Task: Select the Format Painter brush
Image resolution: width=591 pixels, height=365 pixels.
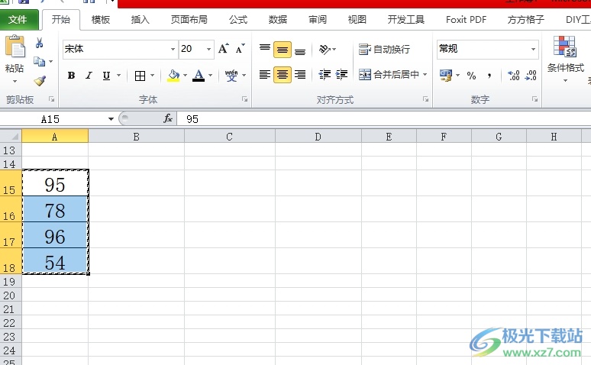Action: (40, 80)
